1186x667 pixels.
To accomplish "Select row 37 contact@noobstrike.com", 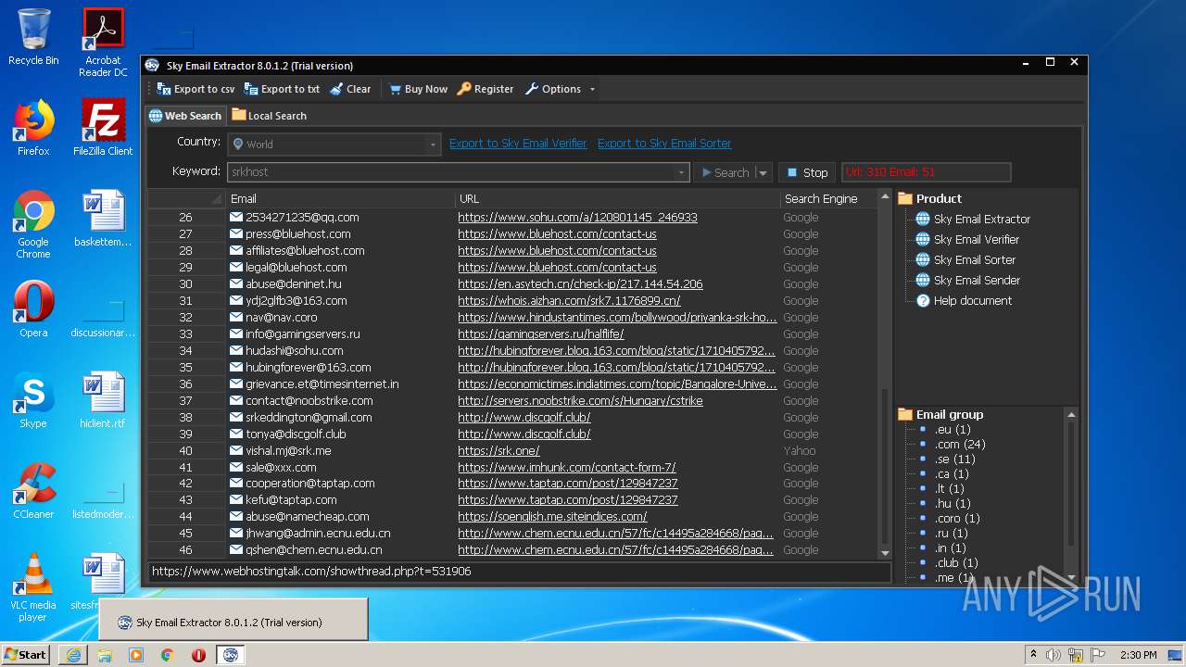I will [x=512, y=401].
